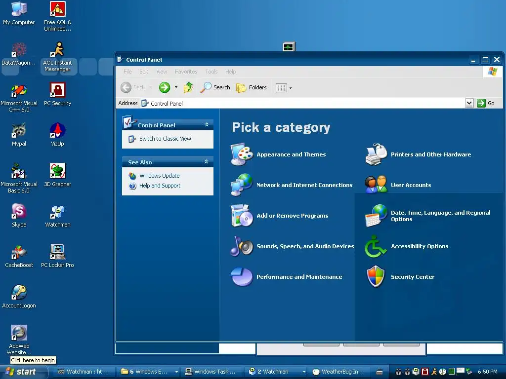Select the Skype desktop shortcut
Image resolution: width=506 pixels, height=379 pixels.
point(19,216)
